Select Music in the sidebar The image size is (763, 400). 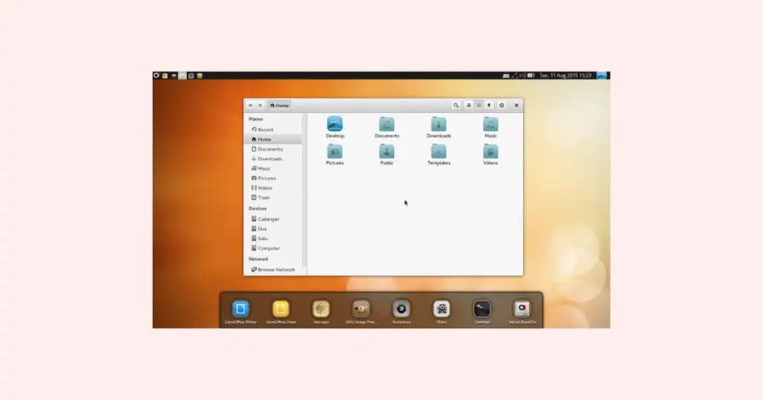[273, 169]
